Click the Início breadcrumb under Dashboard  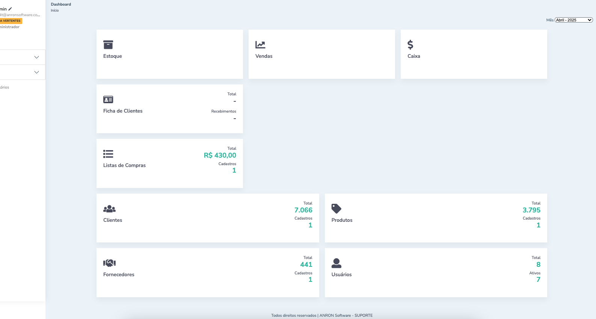pos(55,11)
